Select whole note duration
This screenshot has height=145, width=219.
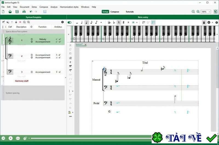tap(77, 23)
